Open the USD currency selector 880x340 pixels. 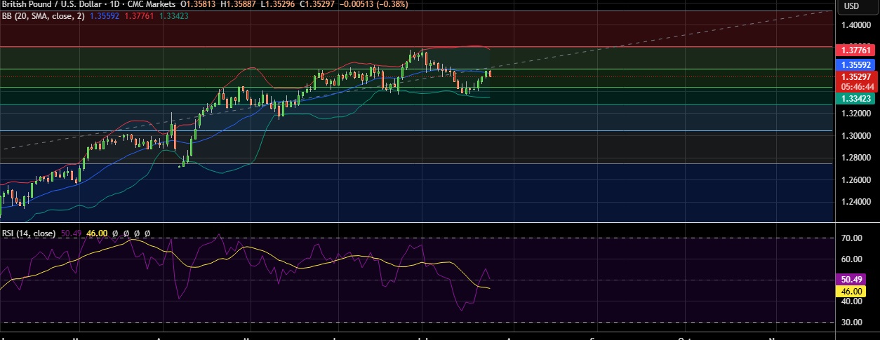click(x=851, y=6)
